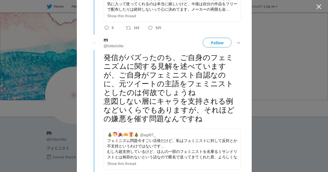Click the emoji display name in quoted tweet

123,135
